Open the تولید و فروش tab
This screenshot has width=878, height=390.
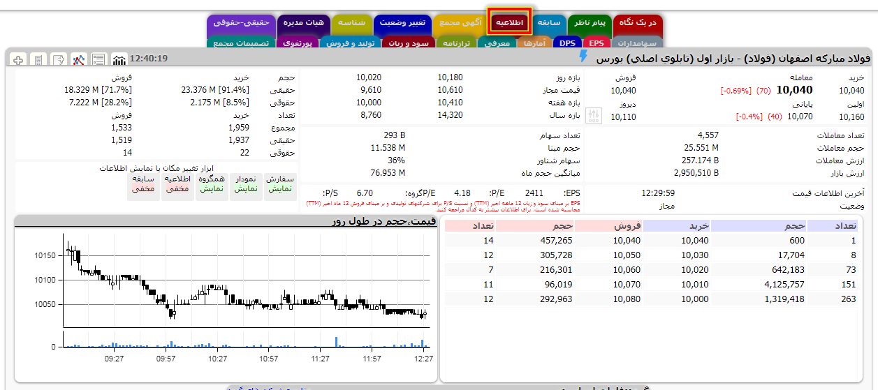(350, 43)
